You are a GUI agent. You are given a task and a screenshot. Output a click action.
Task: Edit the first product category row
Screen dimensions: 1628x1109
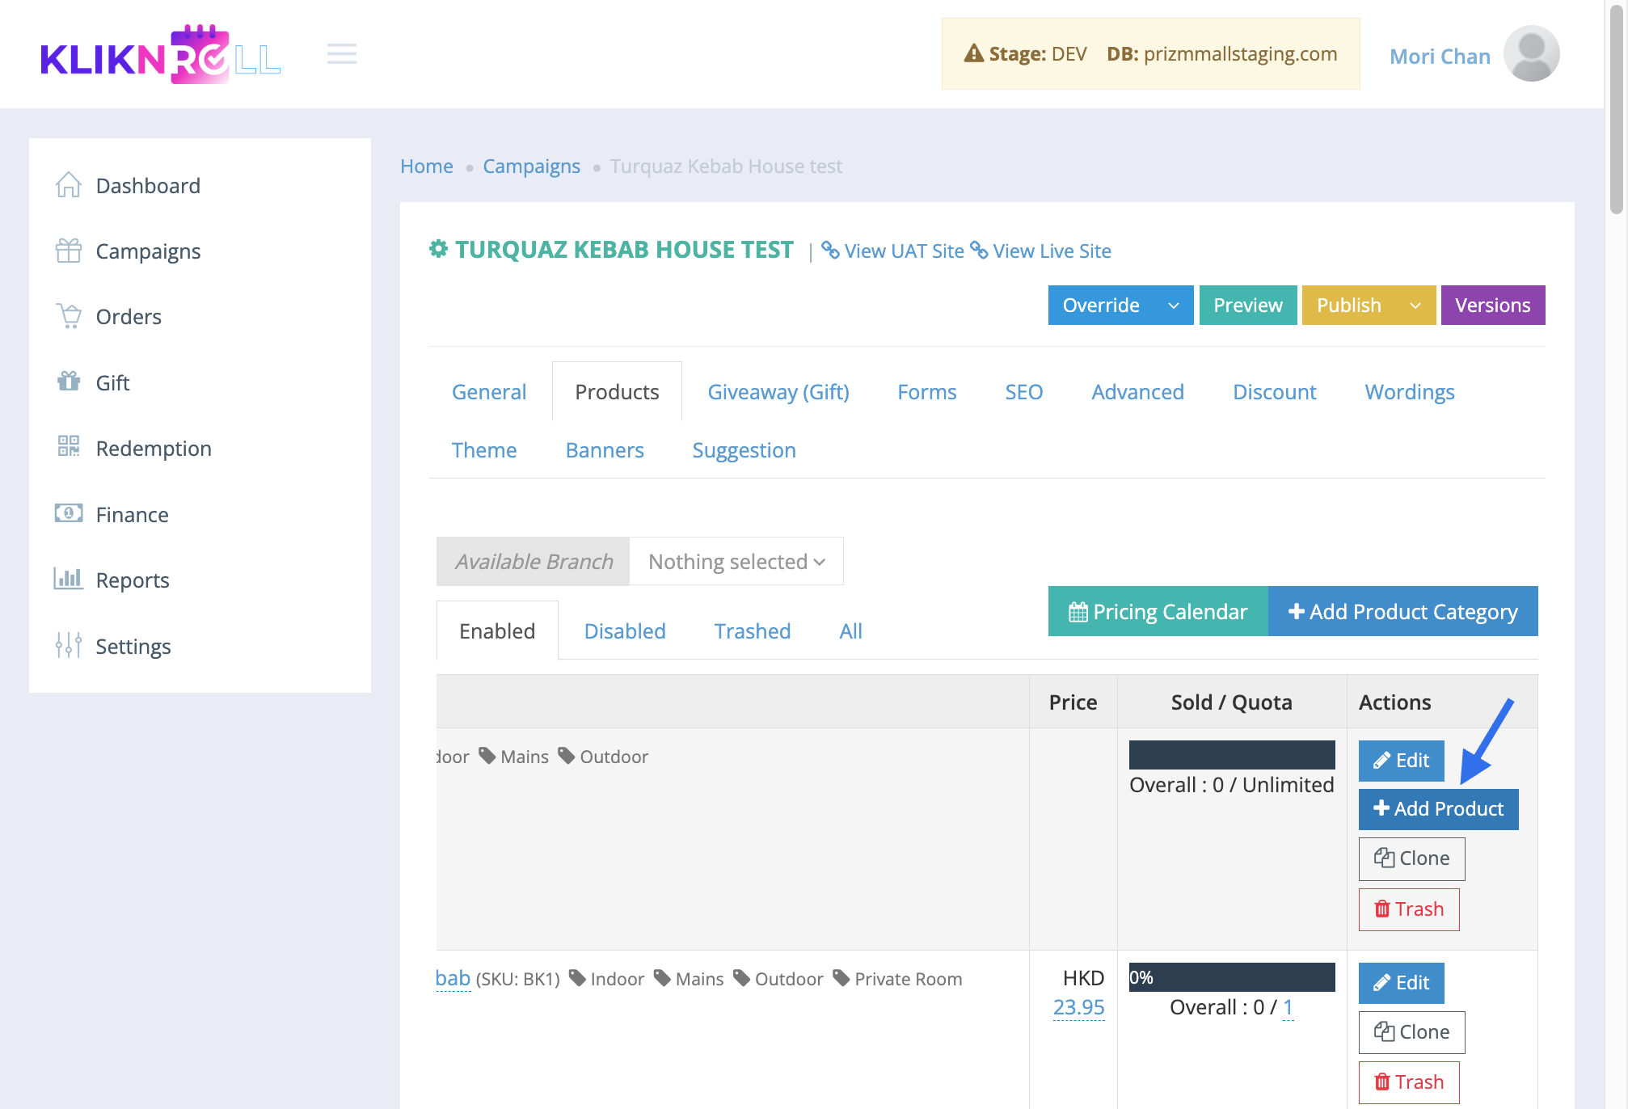coord(1402,761)
